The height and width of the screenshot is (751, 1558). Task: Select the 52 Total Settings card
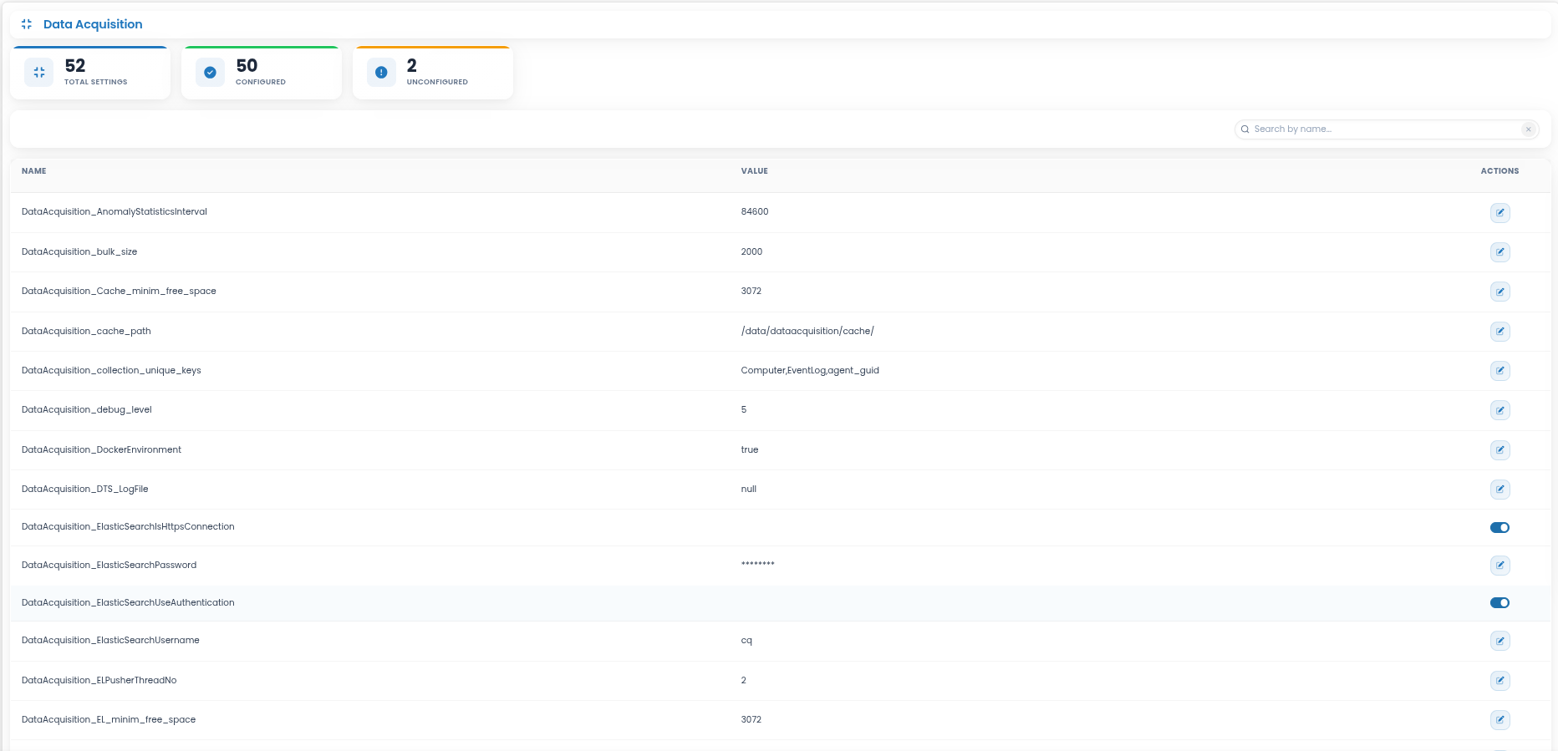point(90,73)
